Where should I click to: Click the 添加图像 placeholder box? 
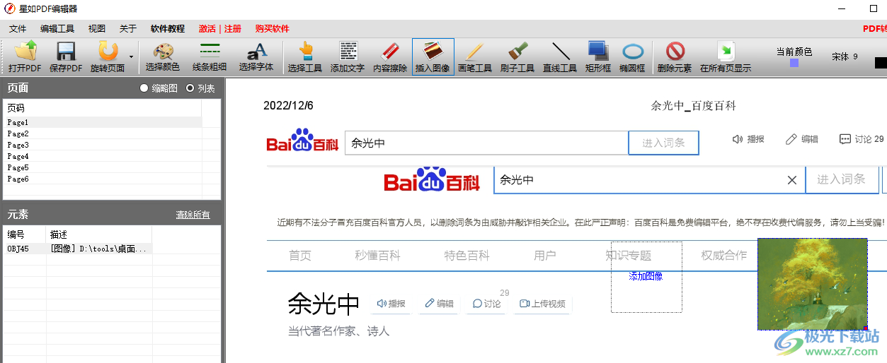point(646,277)
